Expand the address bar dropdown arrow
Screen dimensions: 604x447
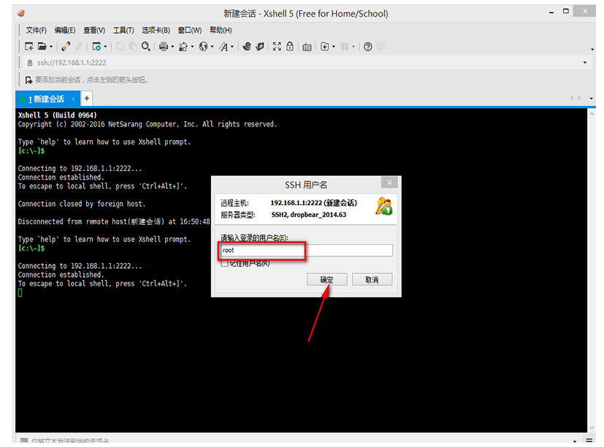point(585,63)
